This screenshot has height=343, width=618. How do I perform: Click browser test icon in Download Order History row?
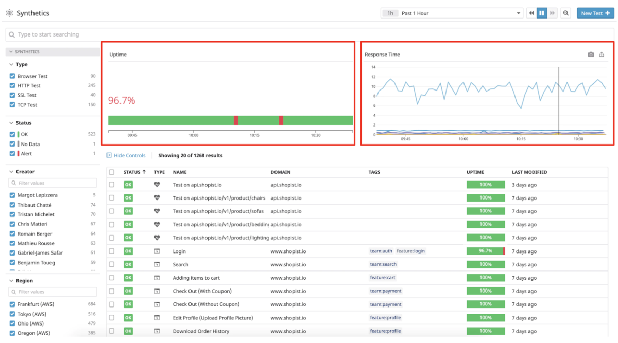157,331
